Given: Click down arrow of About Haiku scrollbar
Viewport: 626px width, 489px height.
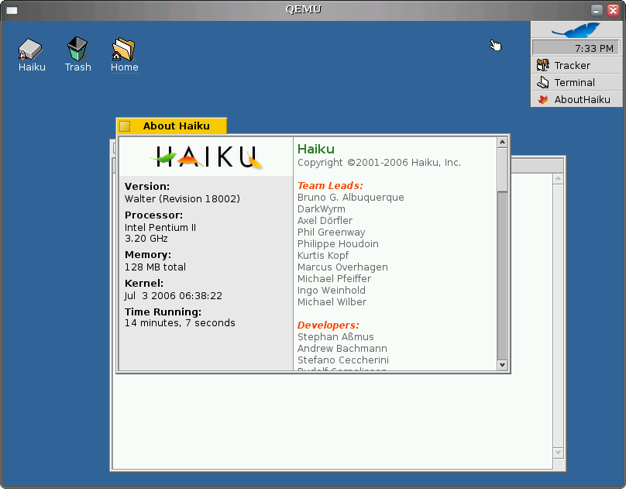Looking at the screenshot, I should 502,364.
